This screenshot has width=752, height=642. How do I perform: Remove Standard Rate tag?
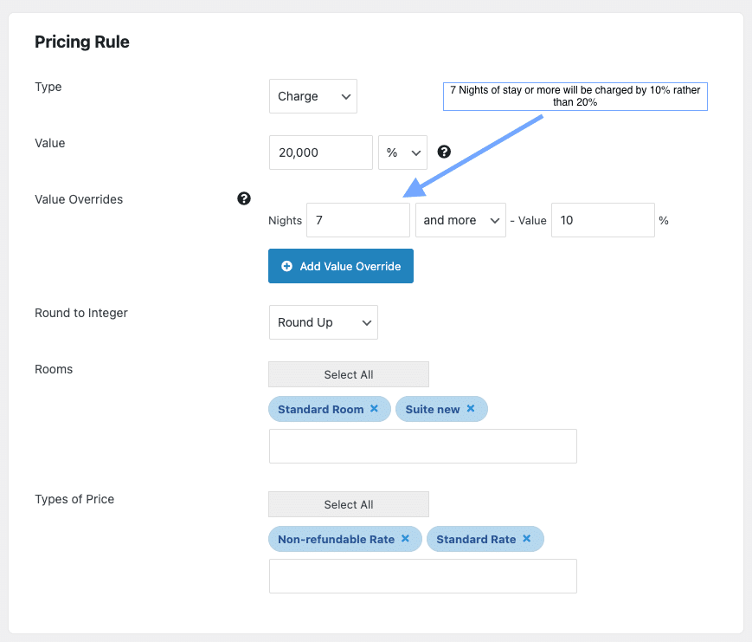pos(526,539)
